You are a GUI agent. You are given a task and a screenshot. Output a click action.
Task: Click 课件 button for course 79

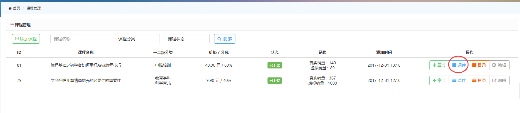point(459,80)
